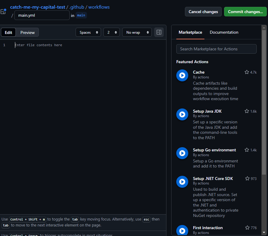Click the Setup a Go environment description
The image size is (268, 236).
pos(215,164)
